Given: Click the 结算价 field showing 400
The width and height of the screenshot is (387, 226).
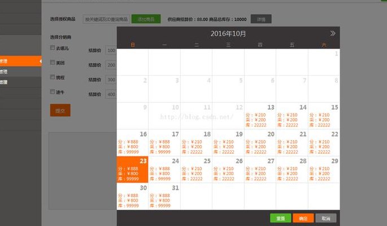Looking at the screenshot, I should [111, 94].
